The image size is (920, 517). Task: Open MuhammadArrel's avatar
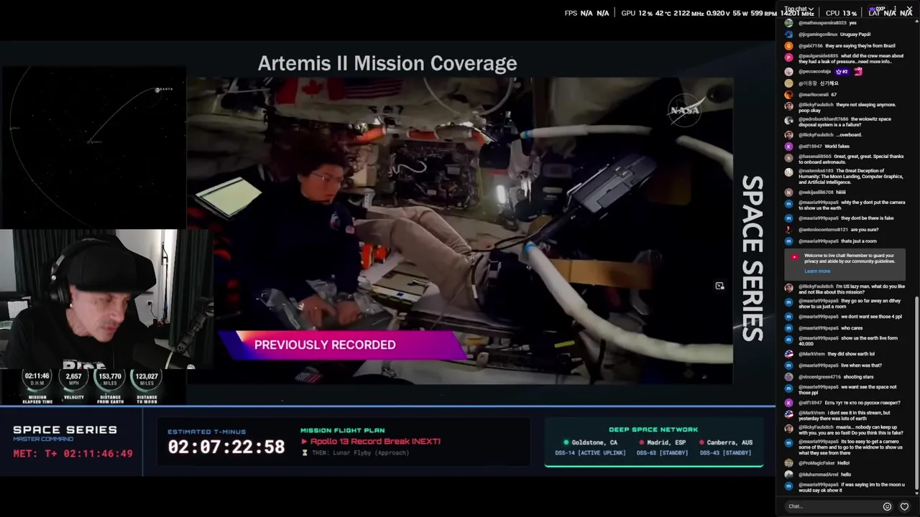[789, 475]
